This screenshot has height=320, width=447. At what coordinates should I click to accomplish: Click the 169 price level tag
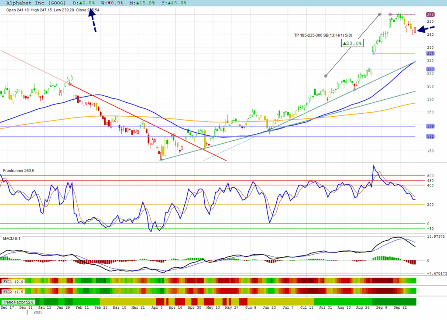click(430, 126)
